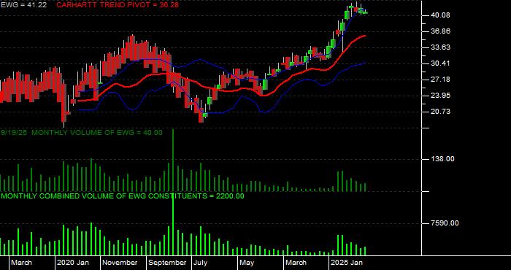The width and height of the screenshot is (511, 270).
Task: Select the MONTHLY COMBINED VOLUME OF EWG CONSTITUENTS label
Action: pos(122,196)
